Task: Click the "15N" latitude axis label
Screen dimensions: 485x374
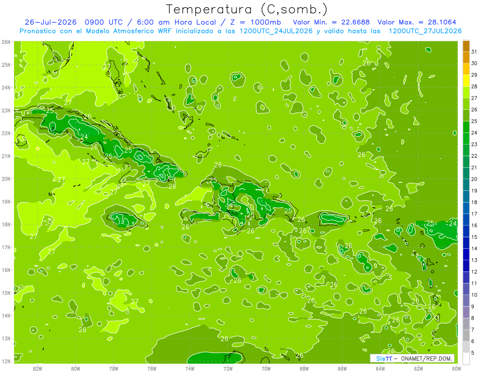Action: pyautogui.click(x=6, y=293)
